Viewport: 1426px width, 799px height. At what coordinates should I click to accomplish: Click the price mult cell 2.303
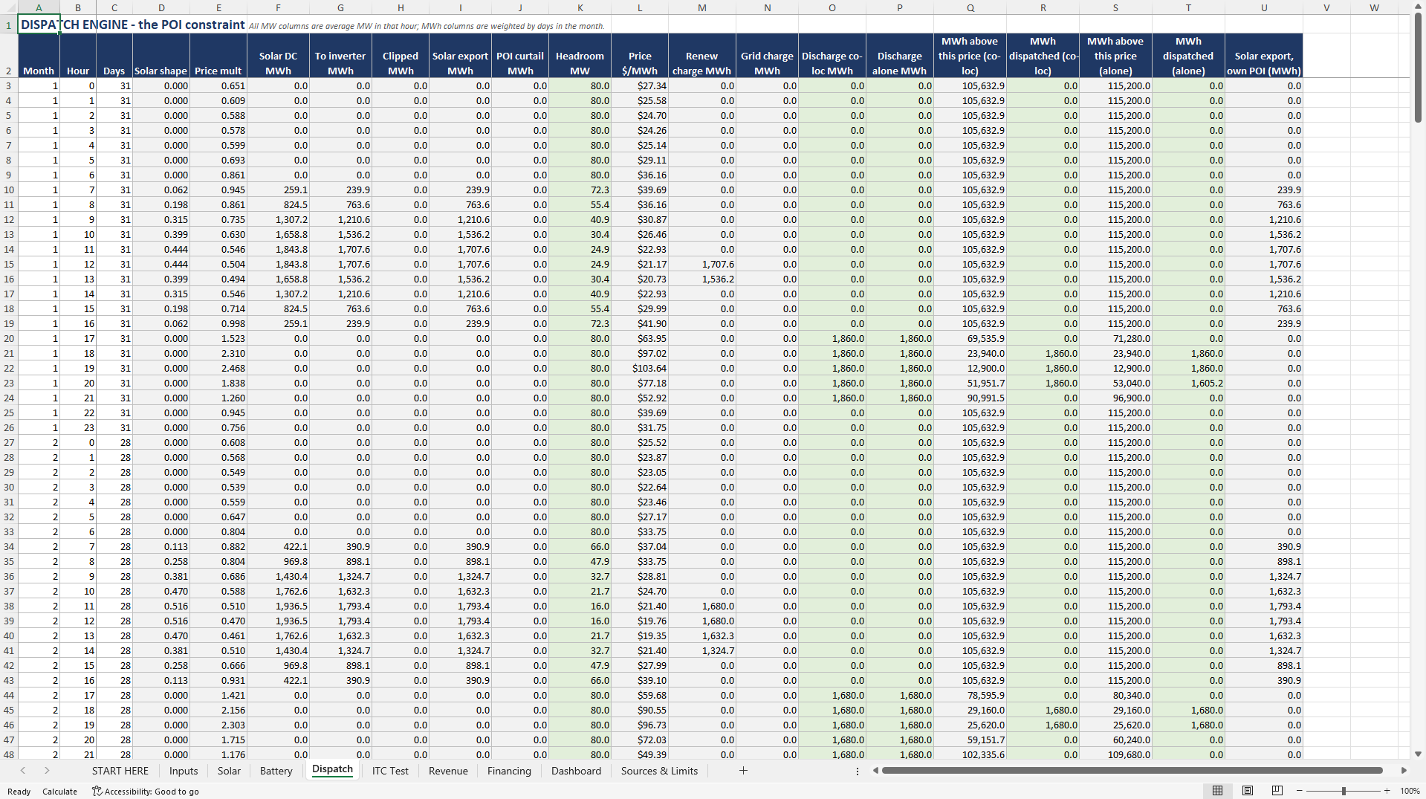pos(218,725)
